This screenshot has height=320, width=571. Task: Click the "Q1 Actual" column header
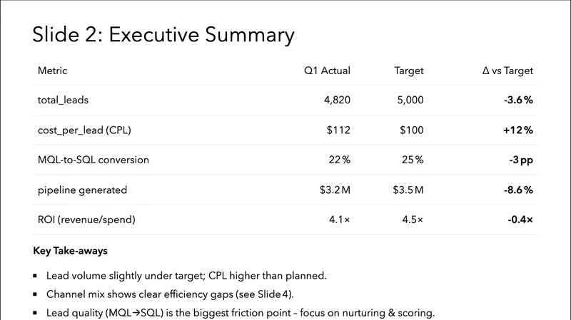[327, 71]
